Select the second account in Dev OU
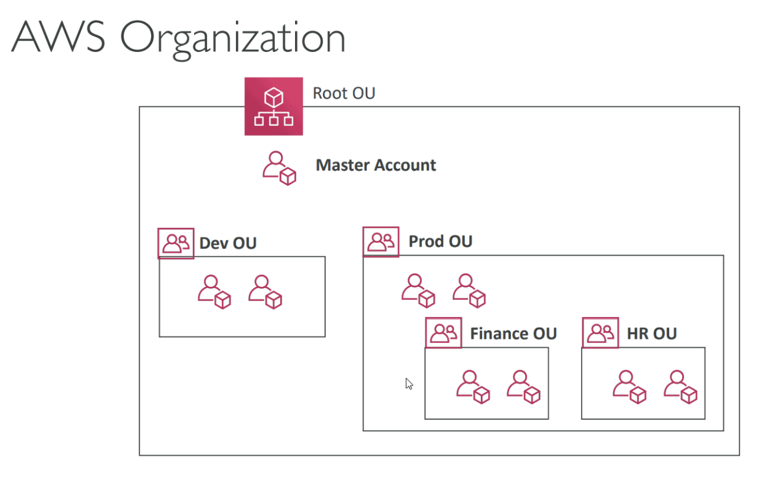 pos(265,292)
